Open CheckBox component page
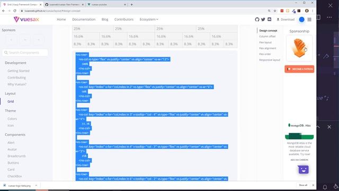This screenshot has height=191, width=339. click(x=15, y=176)
